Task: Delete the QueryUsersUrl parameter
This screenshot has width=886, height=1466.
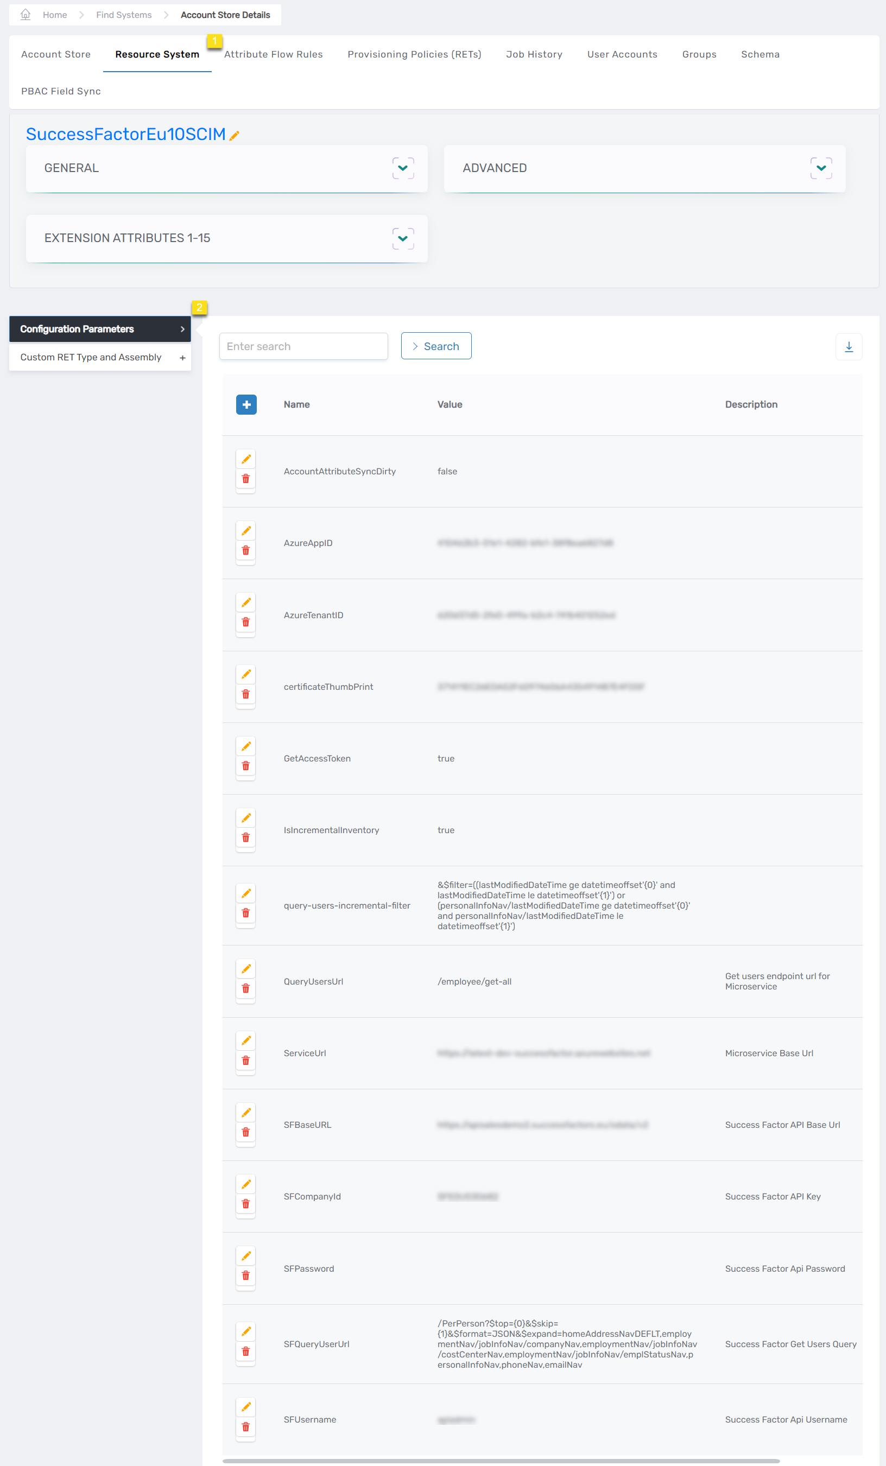Action: 246,989
